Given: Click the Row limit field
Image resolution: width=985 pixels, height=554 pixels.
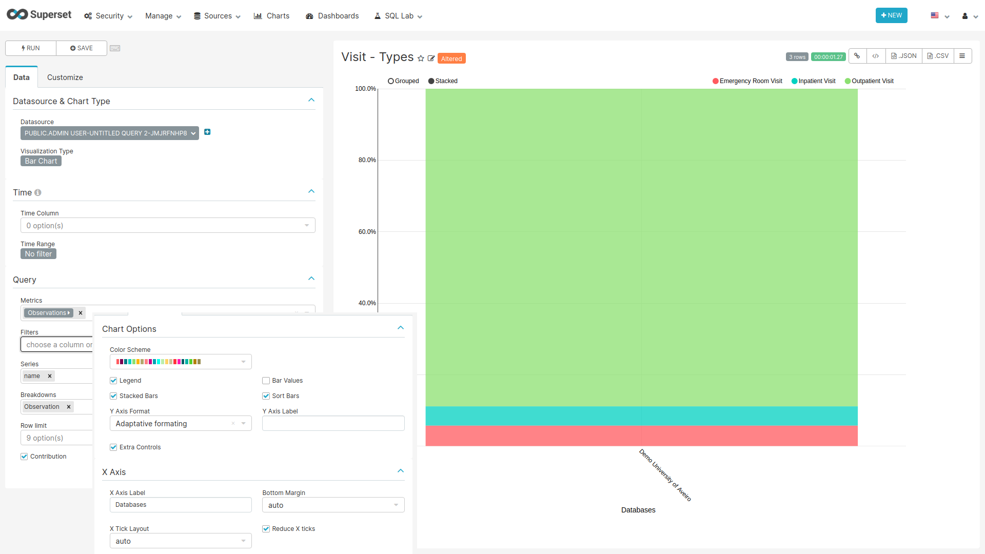Looking at the screenshot, I should pos(57,438).
